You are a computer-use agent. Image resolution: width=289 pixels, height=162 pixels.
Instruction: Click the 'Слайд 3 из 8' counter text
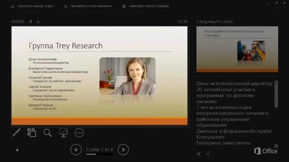click(x=99, y=149)
